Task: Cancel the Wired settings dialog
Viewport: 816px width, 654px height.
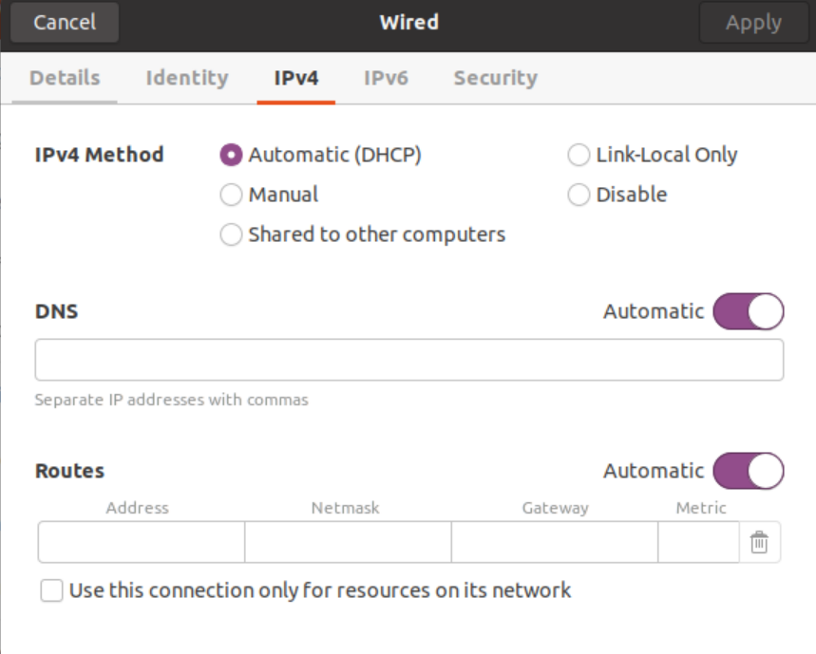Action: 65,23
